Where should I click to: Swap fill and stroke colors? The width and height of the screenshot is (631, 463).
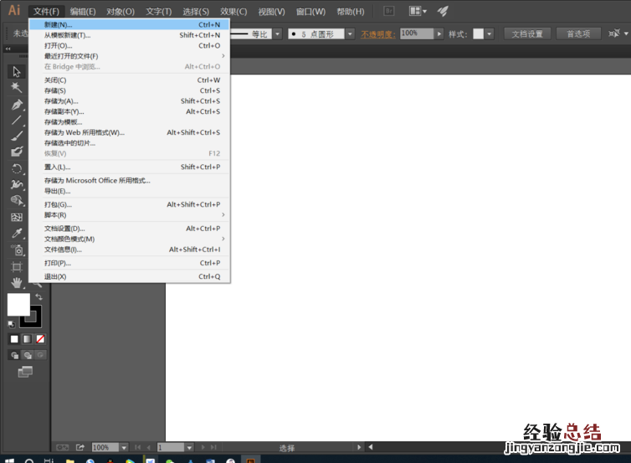pyautogui.click(x=38, y=297)
